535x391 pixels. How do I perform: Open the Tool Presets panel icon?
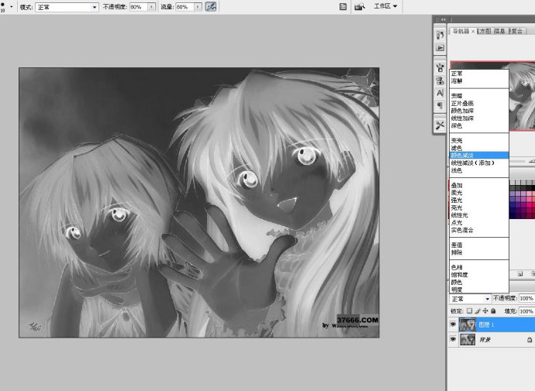[440, 125]
